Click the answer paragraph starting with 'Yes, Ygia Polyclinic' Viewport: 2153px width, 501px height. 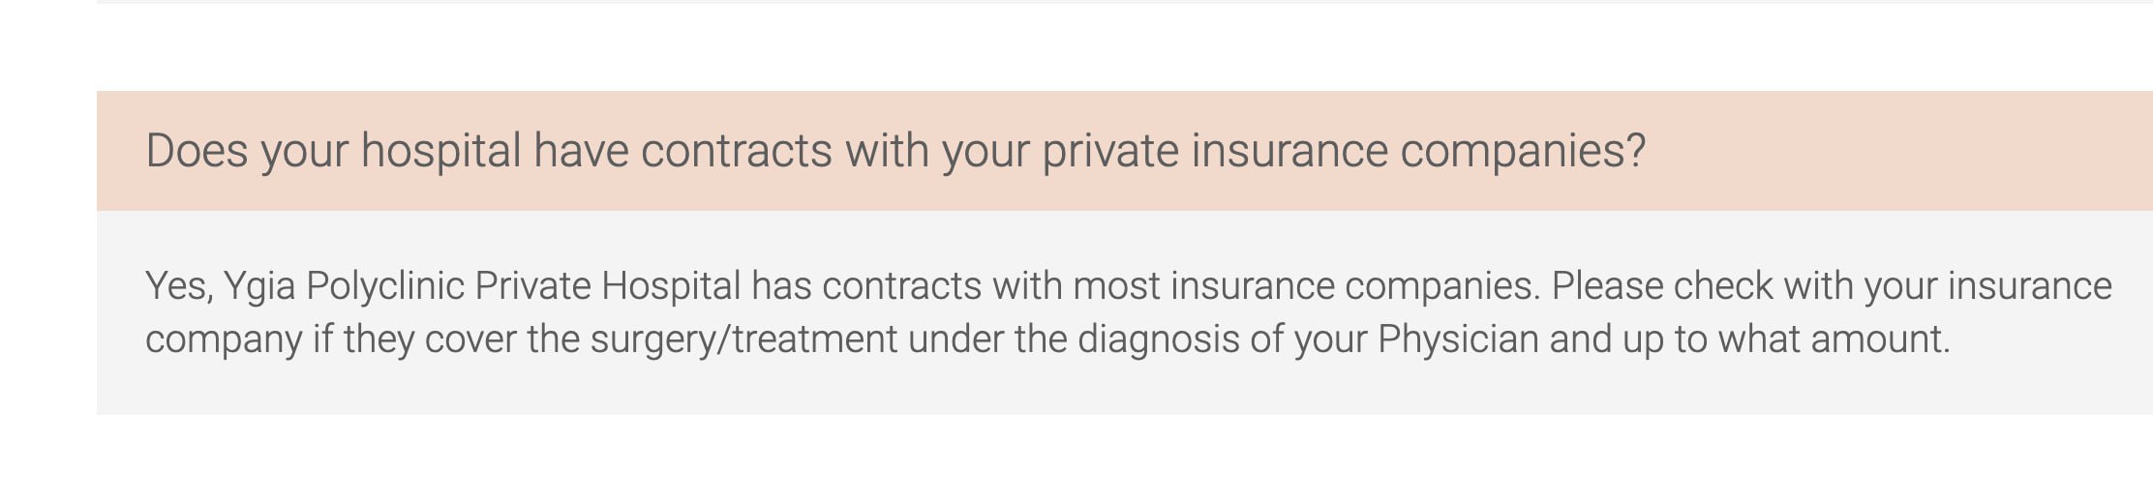(x=1129, y=312)
